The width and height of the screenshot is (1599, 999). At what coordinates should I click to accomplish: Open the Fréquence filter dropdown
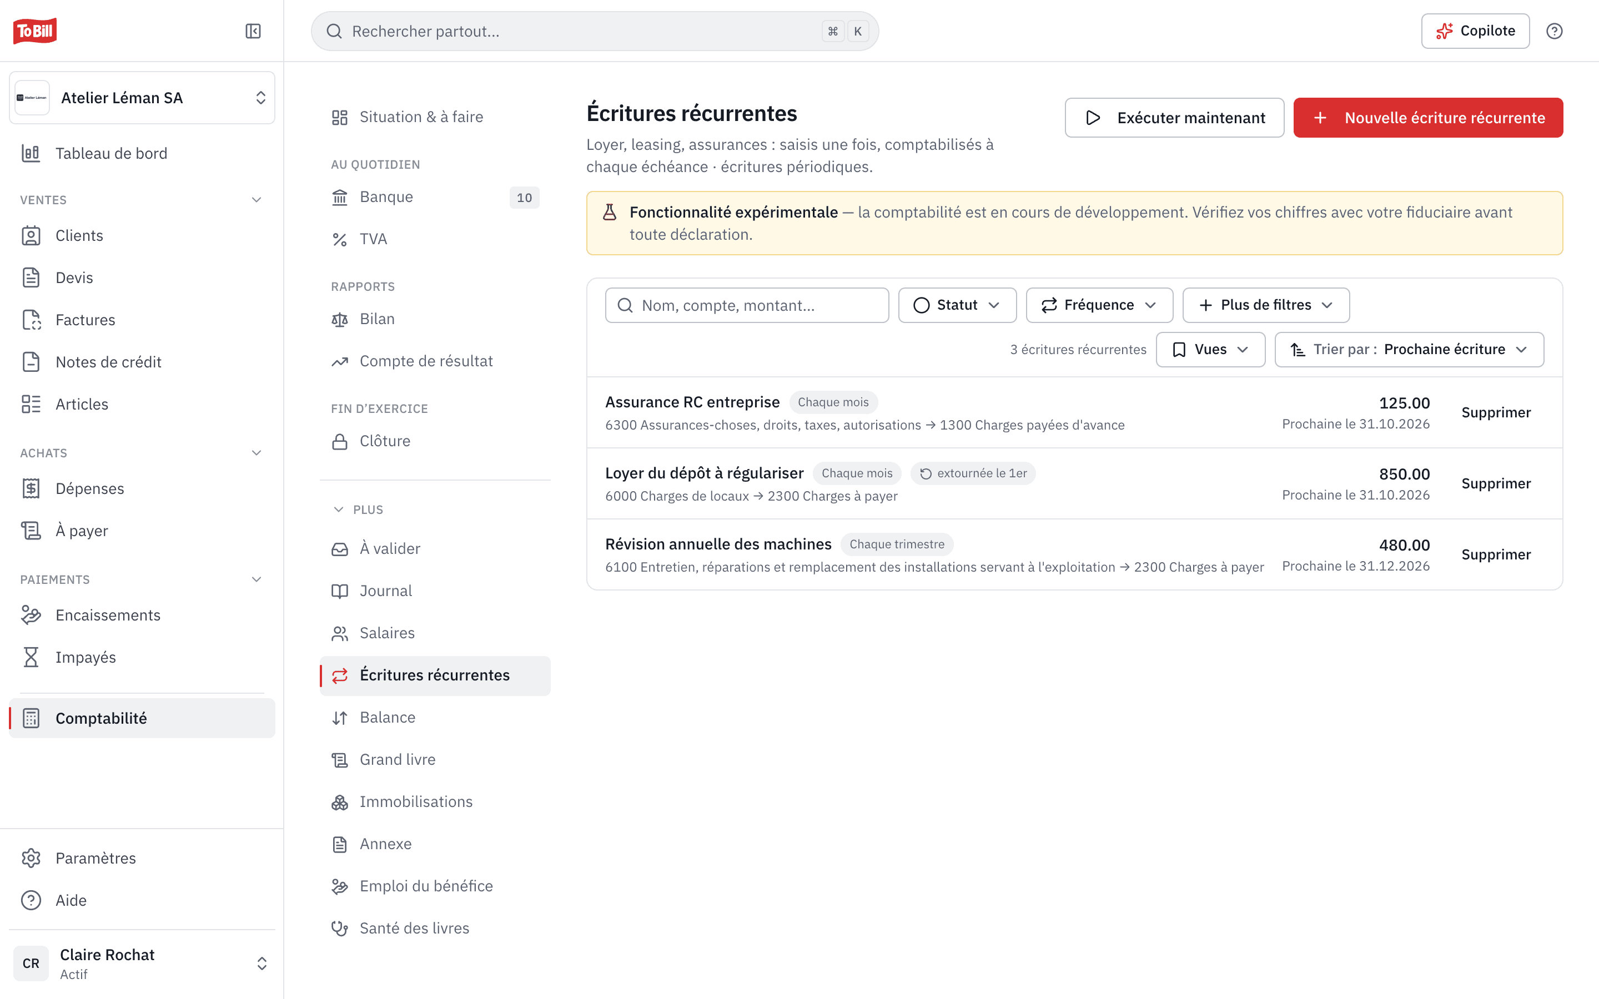1099,305
